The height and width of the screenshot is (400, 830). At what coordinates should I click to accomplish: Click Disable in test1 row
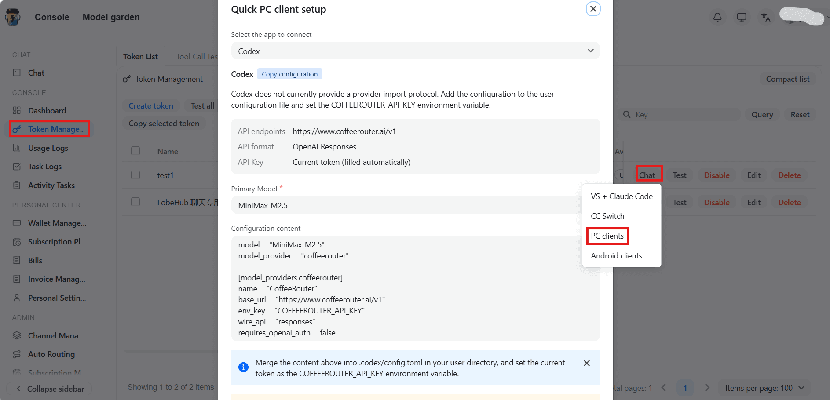(x=717, y=175)
